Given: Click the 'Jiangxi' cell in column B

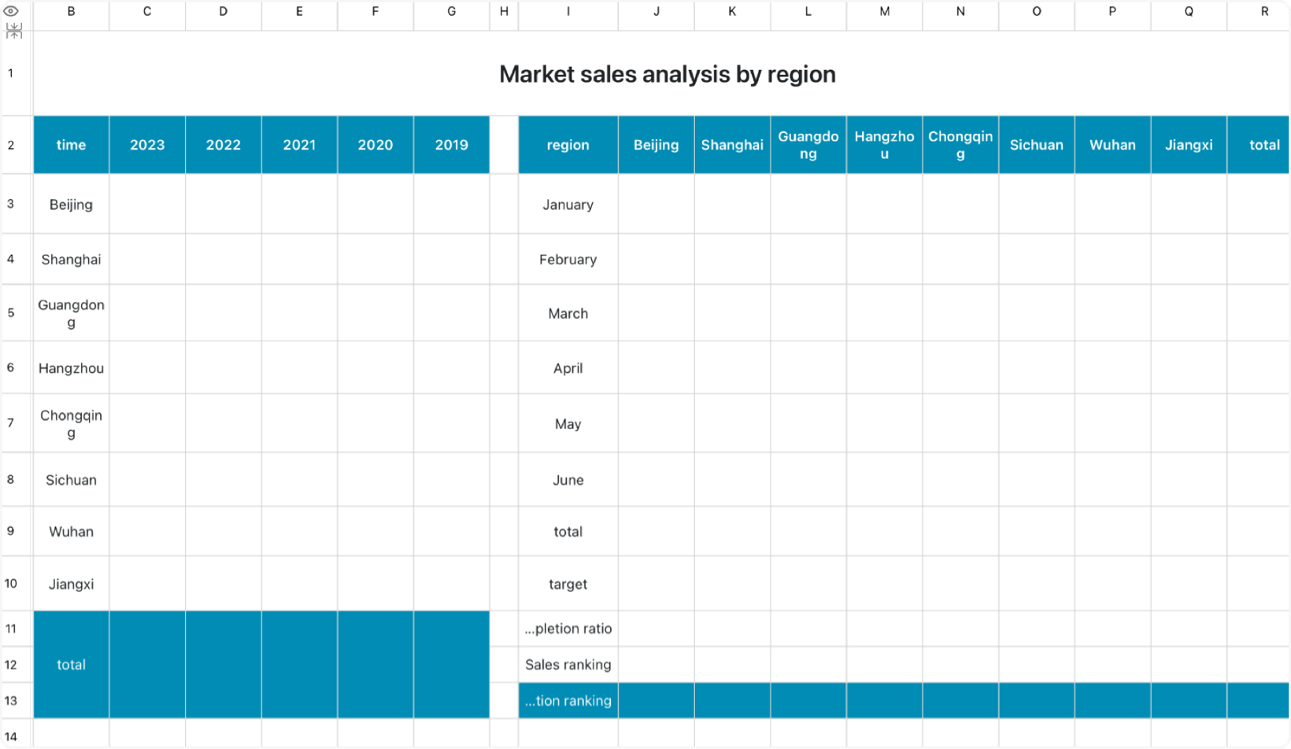Looking at the screenshot, I should (71, 585).
